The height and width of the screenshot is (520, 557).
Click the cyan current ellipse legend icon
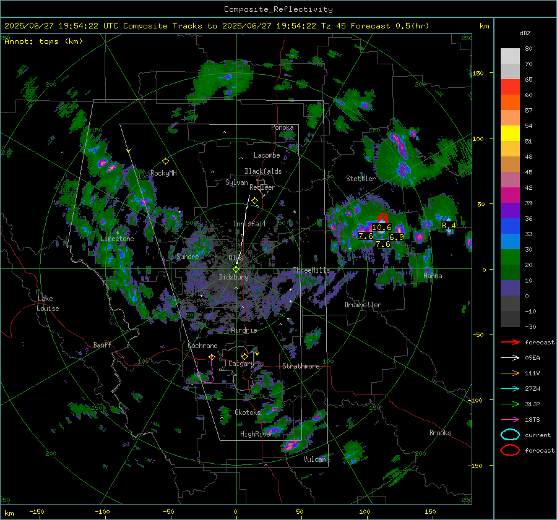pos(510,435)
